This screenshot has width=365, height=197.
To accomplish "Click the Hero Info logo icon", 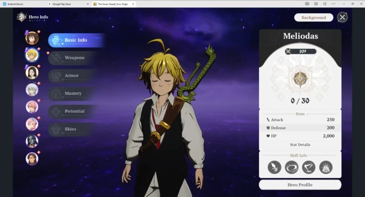I will (22, 17).
